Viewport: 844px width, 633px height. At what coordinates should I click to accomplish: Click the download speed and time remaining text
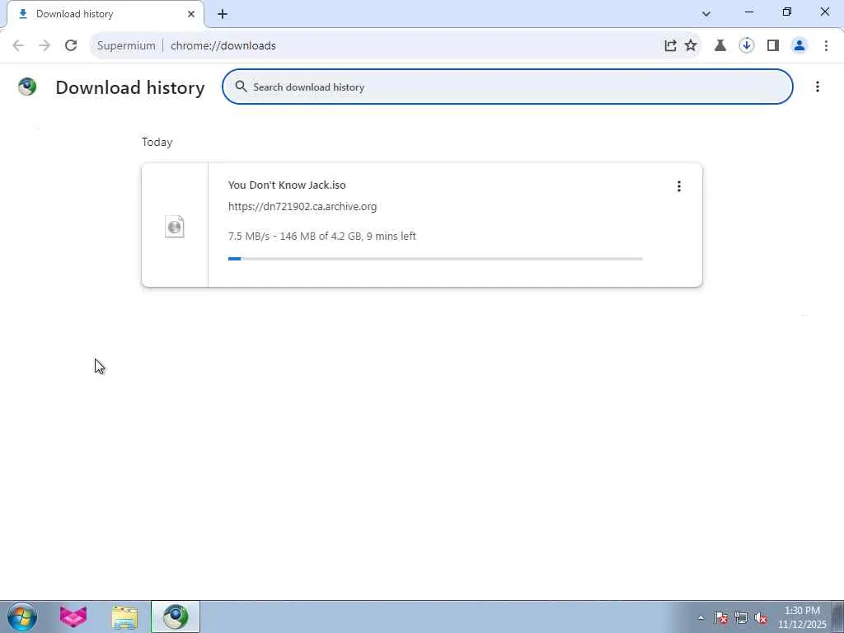pos(322,237)
